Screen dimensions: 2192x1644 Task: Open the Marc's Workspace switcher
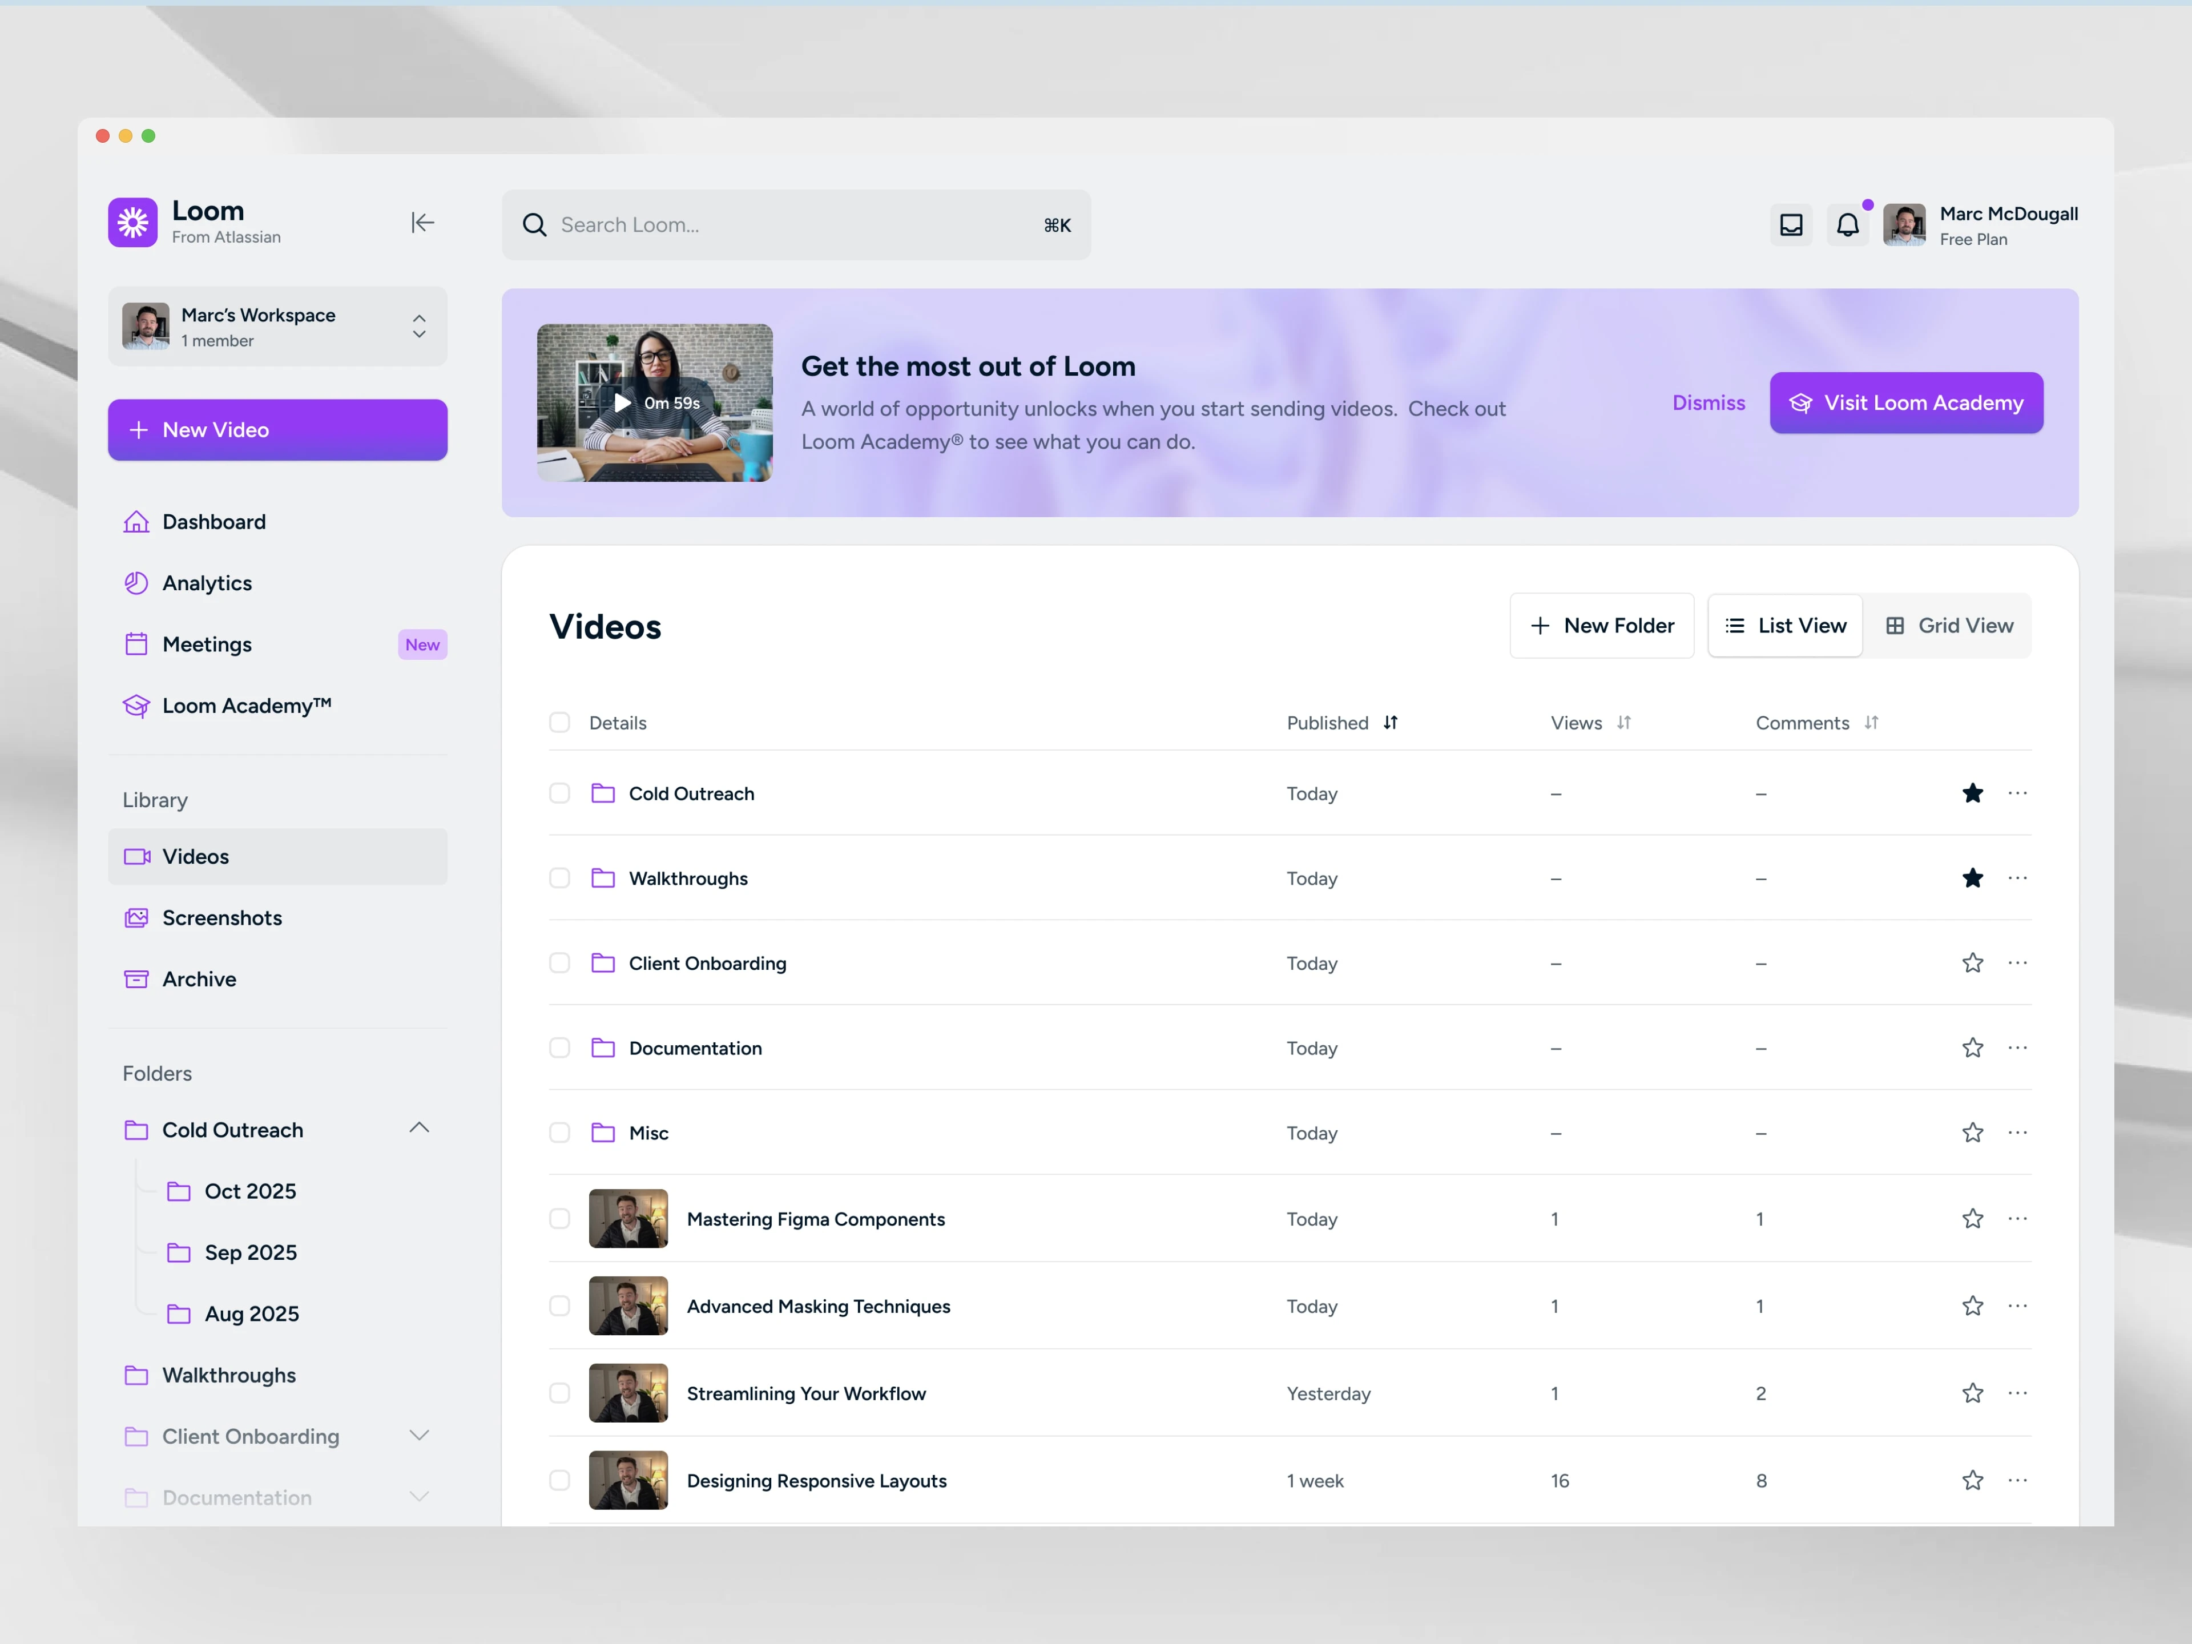pos(277,327)
